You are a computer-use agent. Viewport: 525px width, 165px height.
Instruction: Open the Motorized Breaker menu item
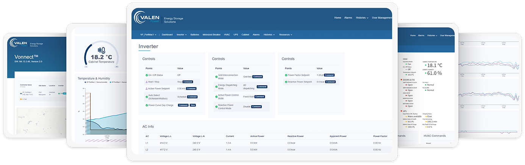pyautogui.click(x=211, y=34)
